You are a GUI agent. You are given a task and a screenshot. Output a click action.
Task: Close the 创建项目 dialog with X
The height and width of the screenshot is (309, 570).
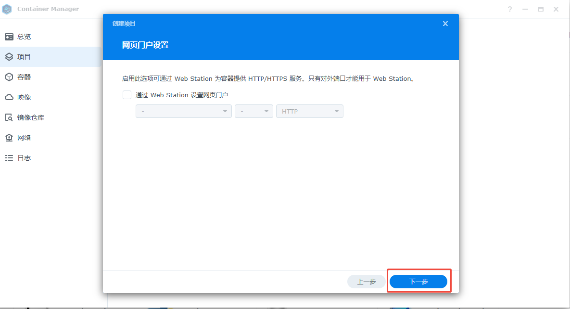445,24
